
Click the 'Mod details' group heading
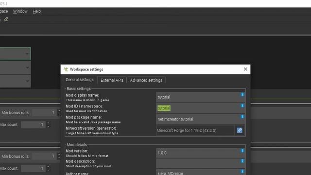point(77,145)
